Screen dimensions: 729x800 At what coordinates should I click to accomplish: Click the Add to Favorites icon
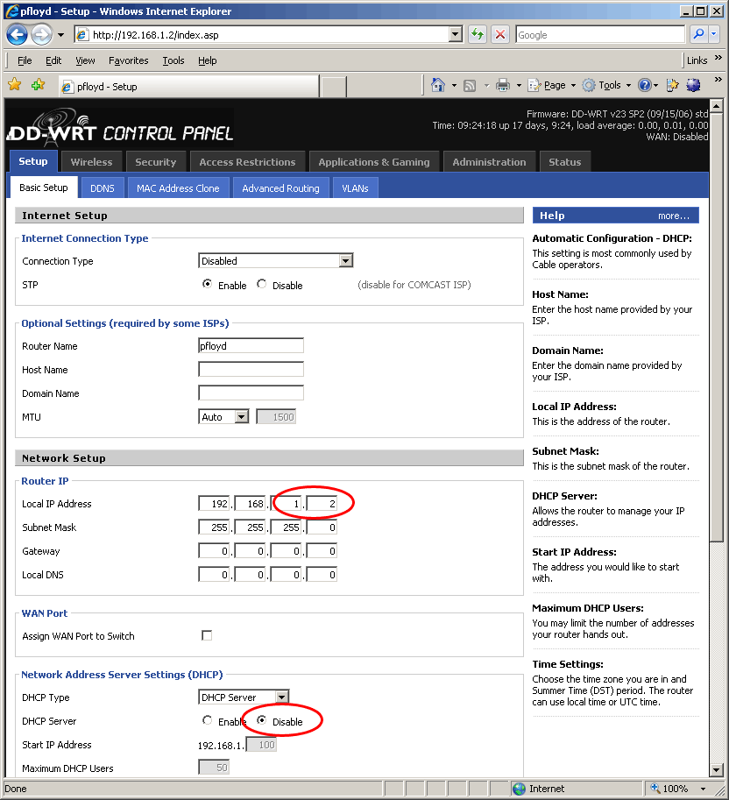coord(39,85)
